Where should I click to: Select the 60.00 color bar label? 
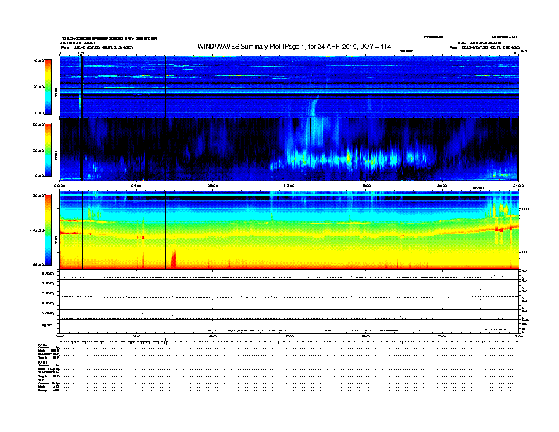point(38,124)
